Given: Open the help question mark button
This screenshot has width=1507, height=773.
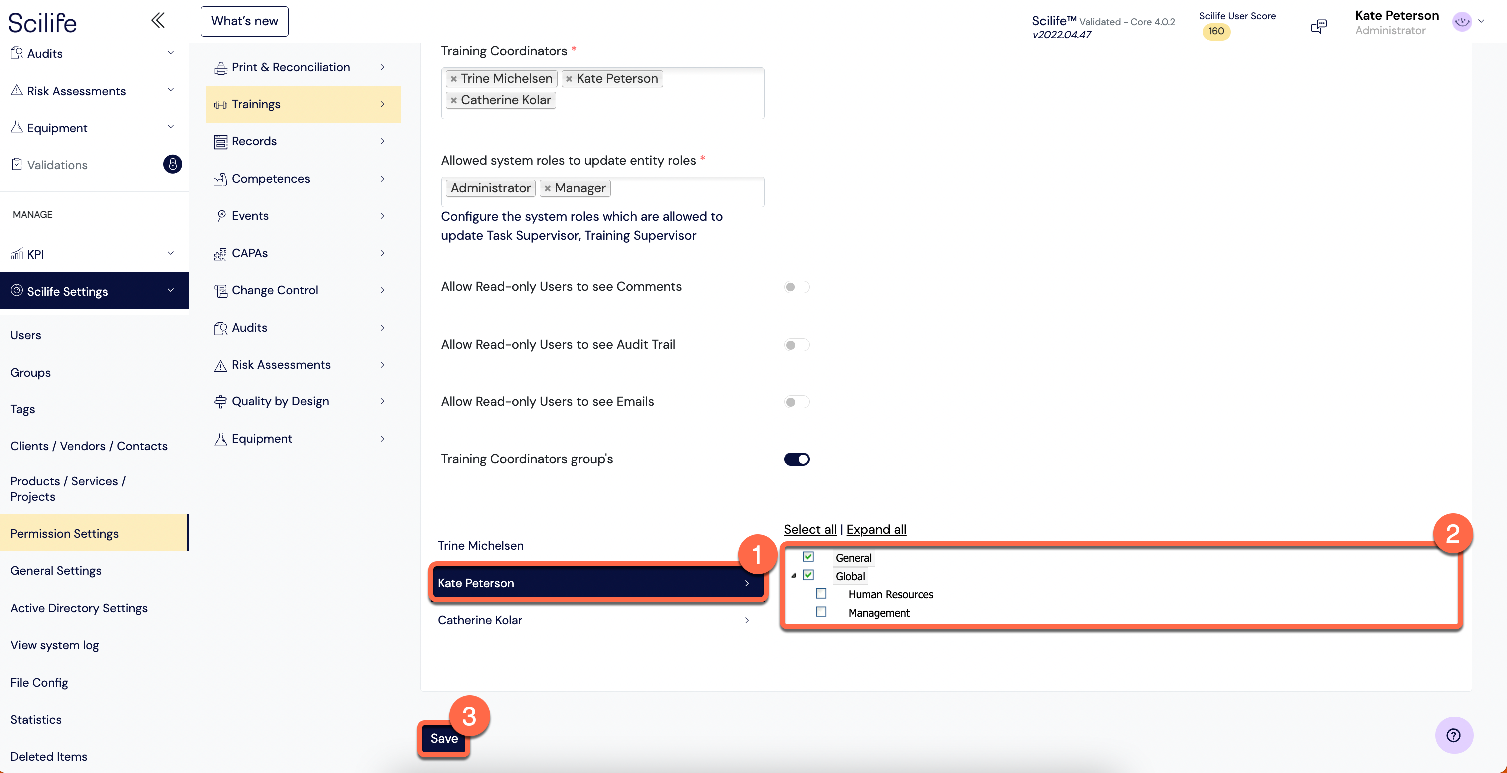Looking at the screenshot, I should click(x=1454, y=735).
